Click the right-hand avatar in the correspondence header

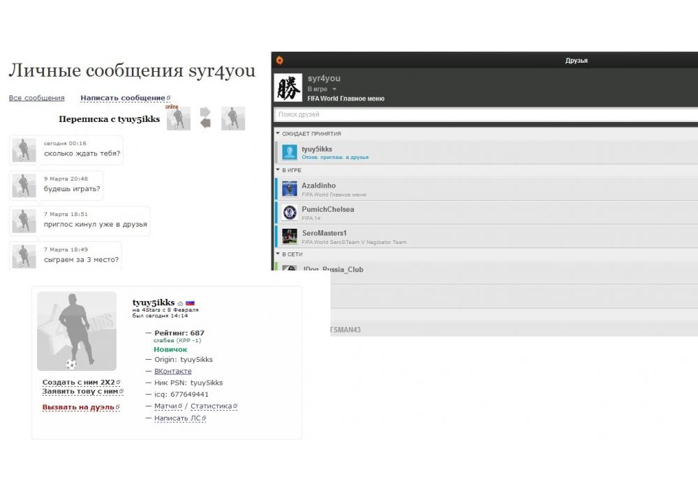click(x=233, y=119)
